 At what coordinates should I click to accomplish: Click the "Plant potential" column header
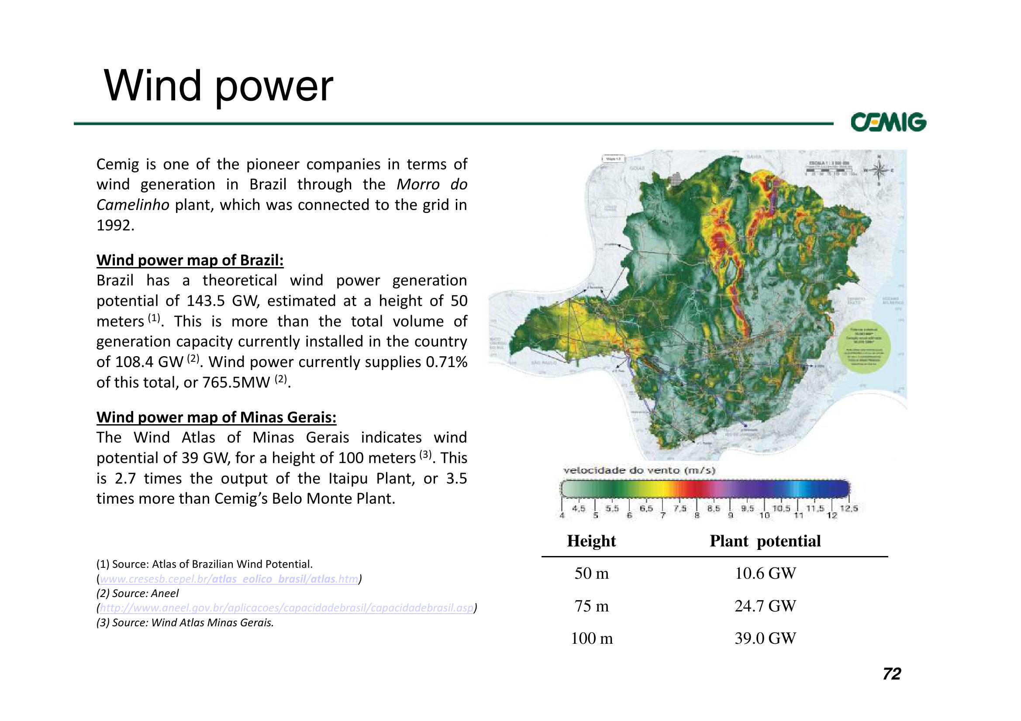765,541
